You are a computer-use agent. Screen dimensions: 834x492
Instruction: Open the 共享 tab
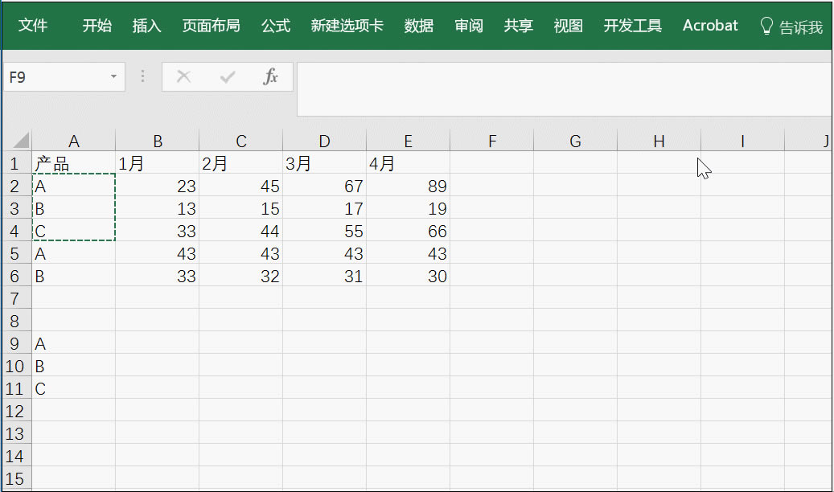click(518, 26)
